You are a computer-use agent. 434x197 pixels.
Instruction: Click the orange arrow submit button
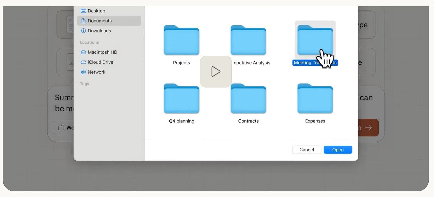(368, 128)
